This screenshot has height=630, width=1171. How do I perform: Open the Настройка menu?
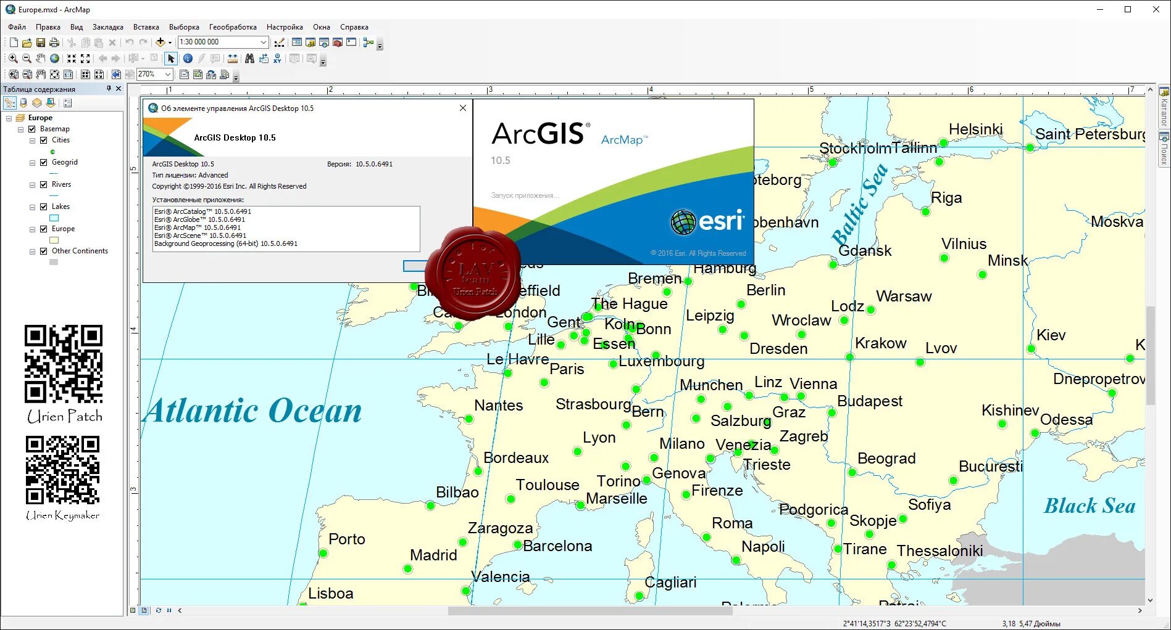click(285, 27)
